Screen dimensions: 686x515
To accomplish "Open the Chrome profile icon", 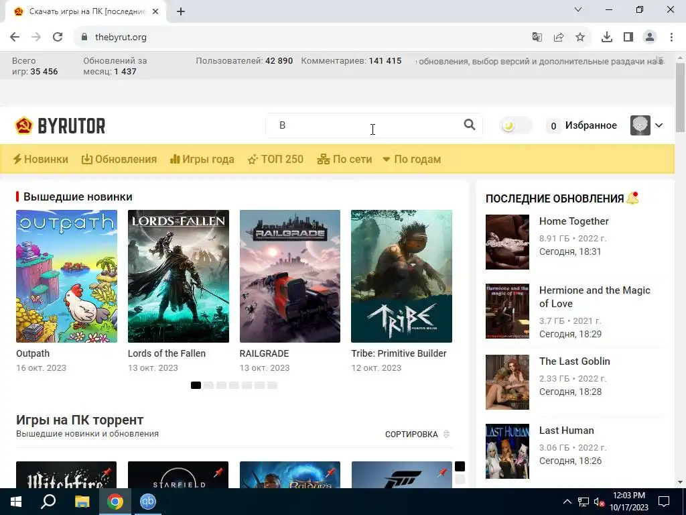I will click(x=650, y=38).
